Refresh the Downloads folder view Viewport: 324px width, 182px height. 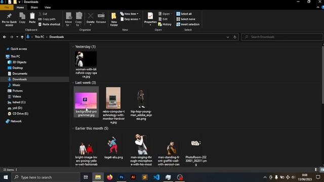pos(235,37)
